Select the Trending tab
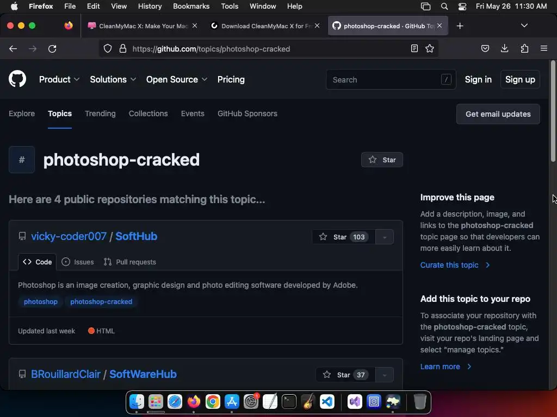 (x=100, y=113)
